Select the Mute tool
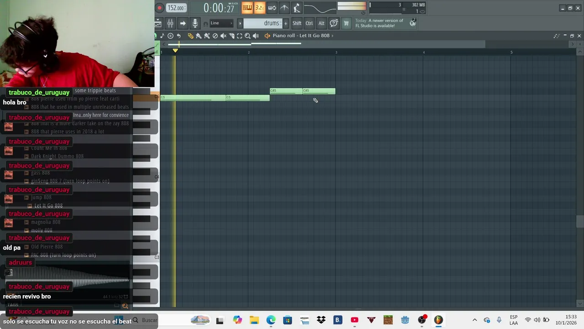The height and width of the screenshot is (329, 584). pyautogui.click(x=224, y=36)
